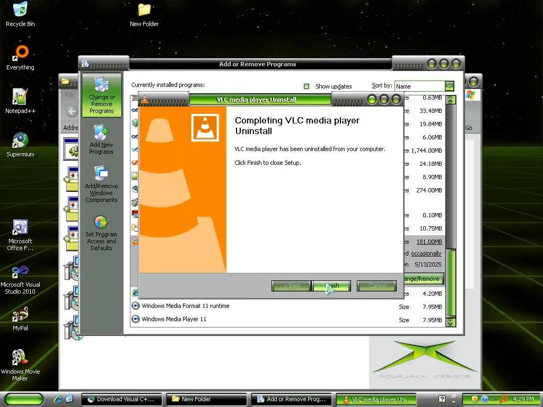
Task: Click the program list scrollbar thumb
Action: tap(451, 282)
